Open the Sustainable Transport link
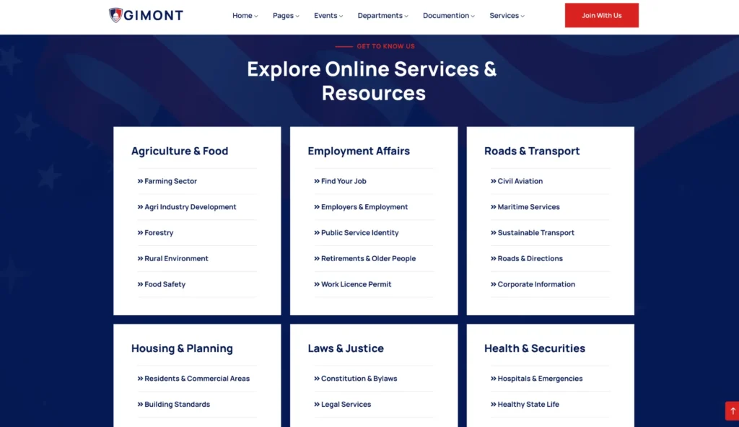Viewport: 739px width, 427px height. tap(535, 233)
